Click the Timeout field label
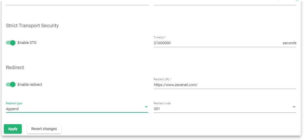This screenshot has width=304, height=140. [x=160, y=37]
